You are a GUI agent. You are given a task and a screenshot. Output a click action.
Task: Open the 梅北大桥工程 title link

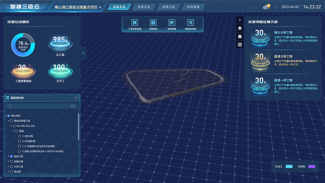pyautogui.click(x=283, y=33)
